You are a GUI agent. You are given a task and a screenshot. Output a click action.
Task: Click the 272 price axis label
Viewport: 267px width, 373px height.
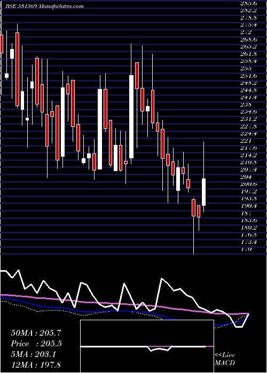tap(246, 32)
